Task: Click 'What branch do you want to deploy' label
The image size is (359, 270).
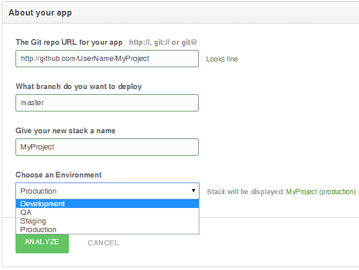Action: [79, 87]
